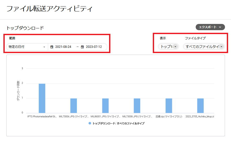The width and height of the screenshot is (231, 141).
Task: Click the 2023_0705_Hulinks_bkup x-axis label
Action: (x=200, y=117)
